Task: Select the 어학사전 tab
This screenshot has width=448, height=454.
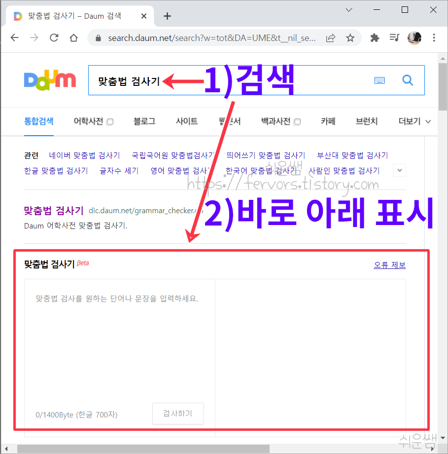Action: (93, 121)
